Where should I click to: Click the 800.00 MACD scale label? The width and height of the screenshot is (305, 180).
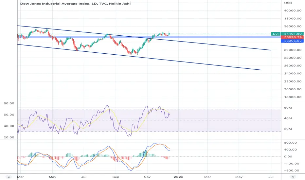tap(290, 143)
